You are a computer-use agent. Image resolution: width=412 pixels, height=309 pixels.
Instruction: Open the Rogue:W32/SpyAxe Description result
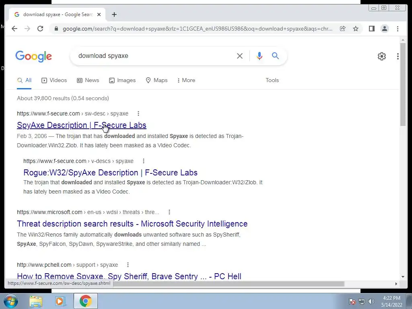(110, 173)
